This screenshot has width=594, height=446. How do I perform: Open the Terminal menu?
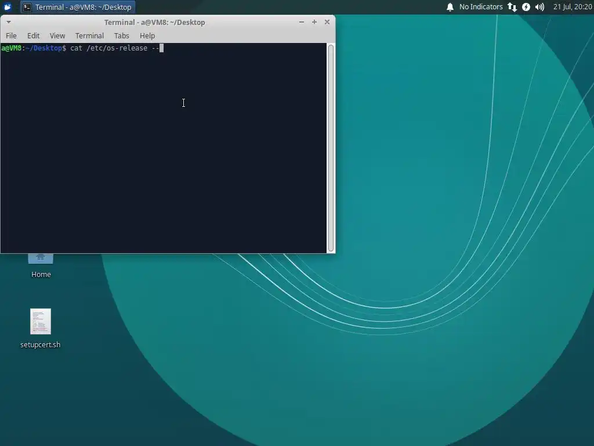coord(89,35)
